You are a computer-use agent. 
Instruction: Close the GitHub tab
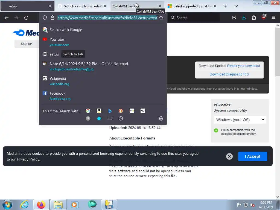105,6
